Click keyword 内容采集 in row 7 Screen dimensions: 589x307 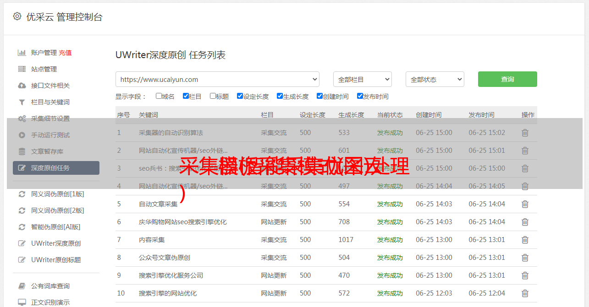click(152, 240)
